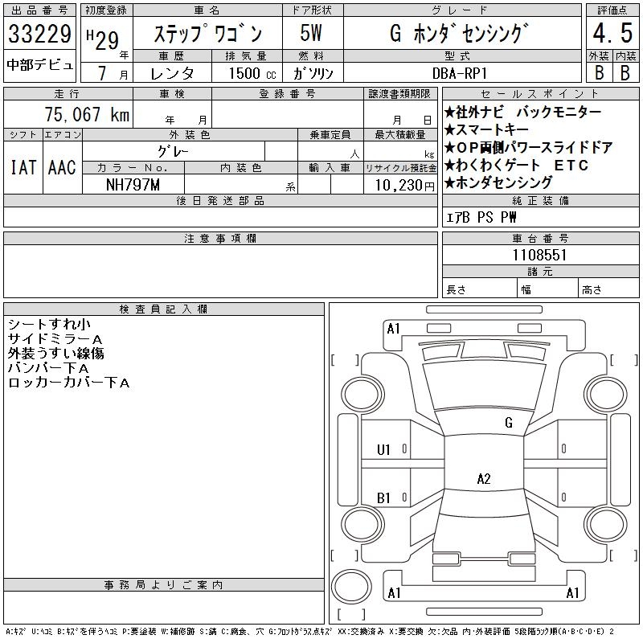The width and height of the screenshot is (643, 643).
Task: Select the 4.5 overall grade score
Action: pos(612,35)
